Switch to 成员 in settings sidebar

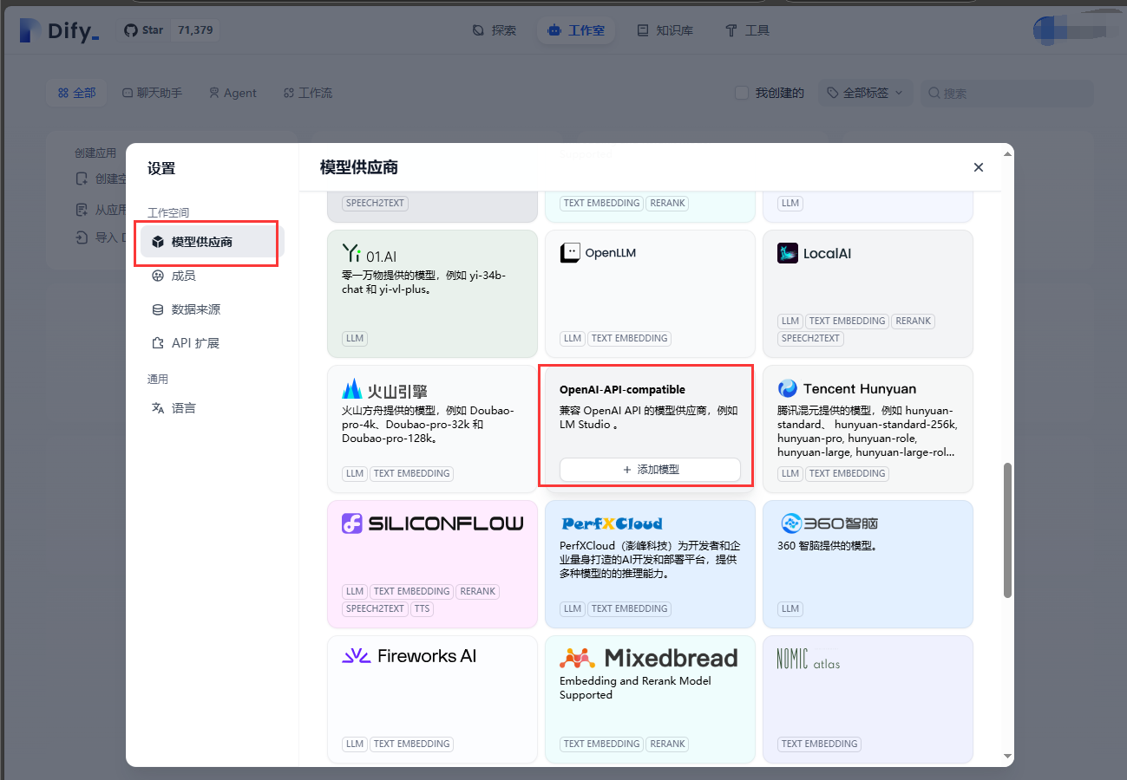(183, 276)
